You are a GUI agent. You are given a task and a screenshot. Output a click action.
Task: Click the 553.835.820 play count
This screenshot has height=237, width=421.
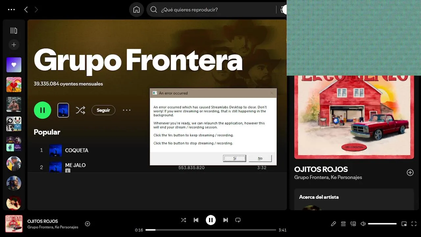click(191, 168)
